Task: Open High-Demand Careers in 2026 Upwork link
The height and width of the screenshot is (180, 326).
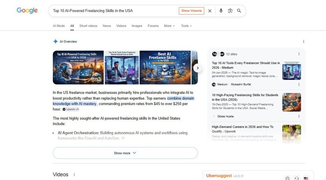Action: pyautogui.click(x=242, y=129)
